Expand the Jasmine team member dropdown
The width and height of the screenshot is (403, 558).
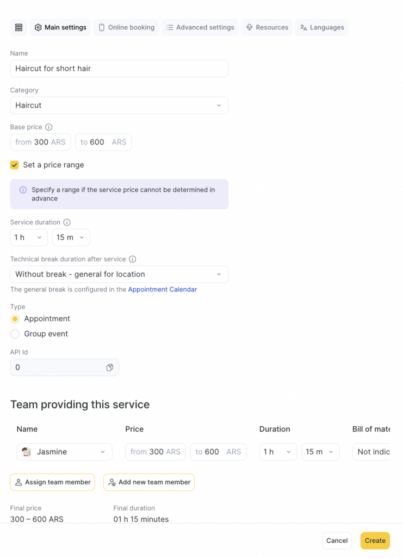[64, 452]
